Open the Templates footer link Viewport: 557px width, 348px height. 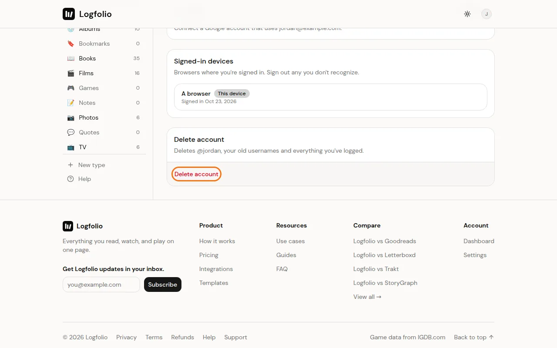(x=214, y=283)
